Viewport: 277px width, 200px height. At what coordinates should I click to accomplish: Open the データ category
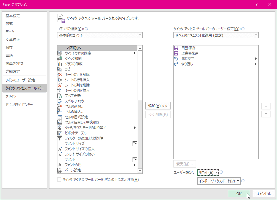point(25,32)
